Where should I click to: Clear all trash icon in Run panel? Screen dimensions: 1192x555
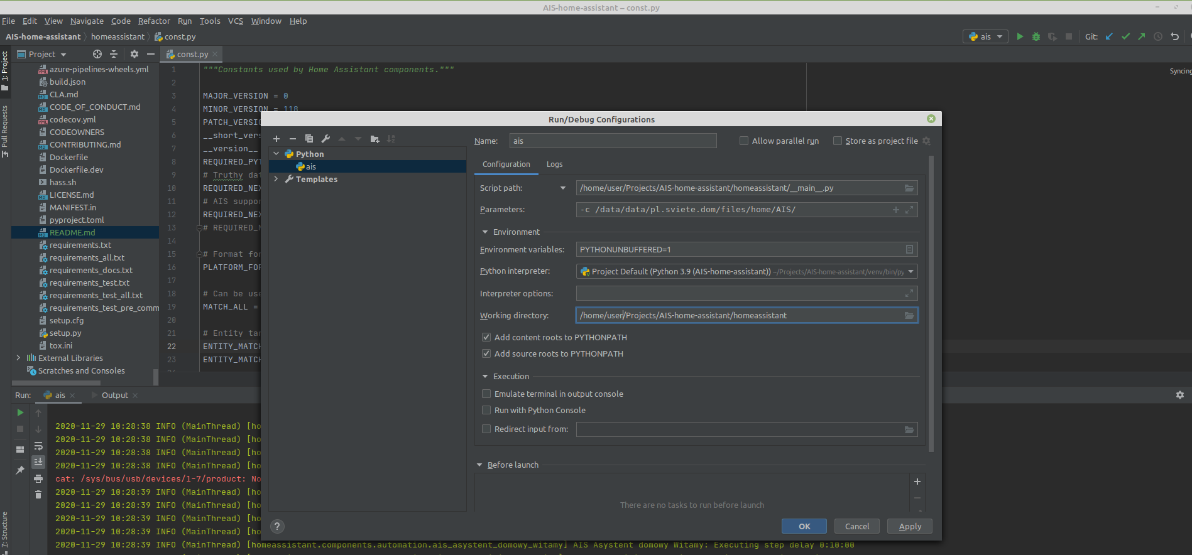[38, 494]
